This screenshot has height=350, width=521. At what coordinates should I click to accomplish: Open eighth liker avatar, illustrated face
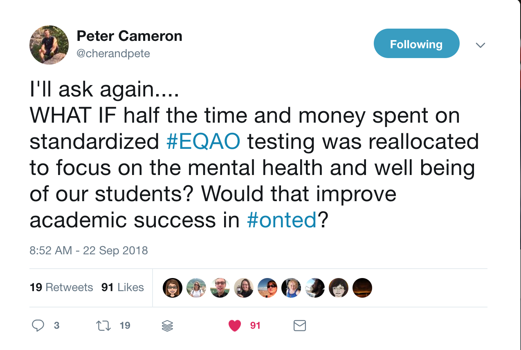click(x=339, y=288)
